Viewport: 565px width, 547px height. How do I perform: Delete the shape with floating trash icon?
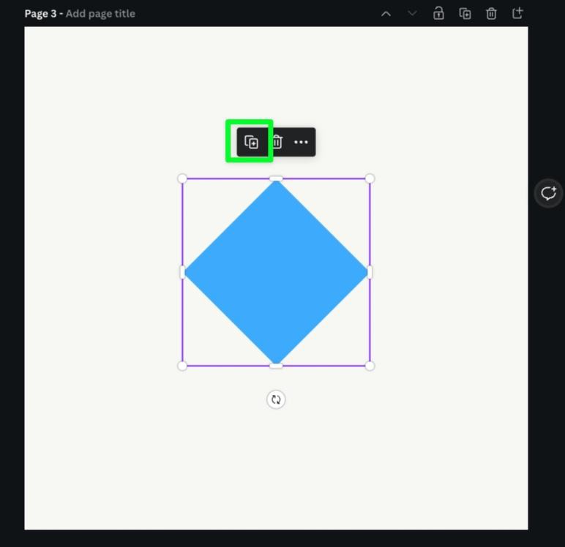(277, 142)
